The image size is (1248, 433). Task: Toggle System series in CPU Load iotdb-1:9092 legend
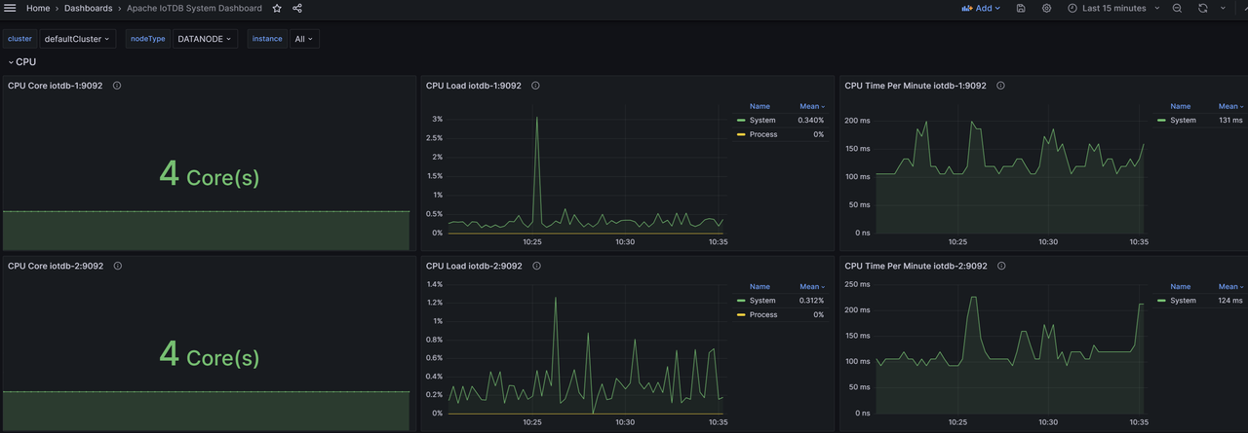coord(761,121)
